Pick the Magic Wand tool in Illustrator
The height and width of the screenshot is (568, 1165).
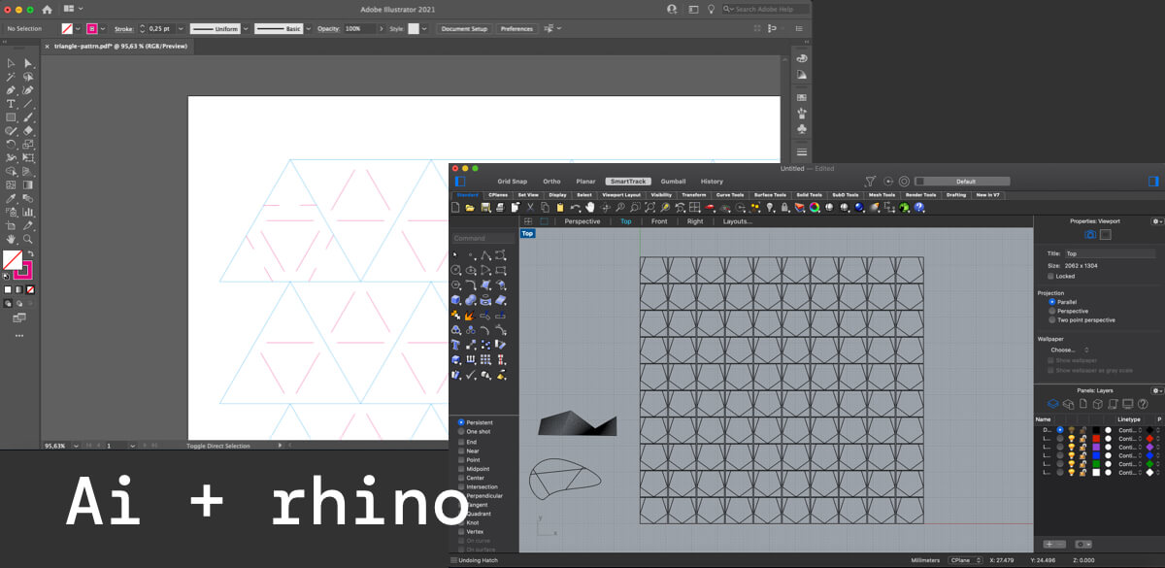[11, 77]
